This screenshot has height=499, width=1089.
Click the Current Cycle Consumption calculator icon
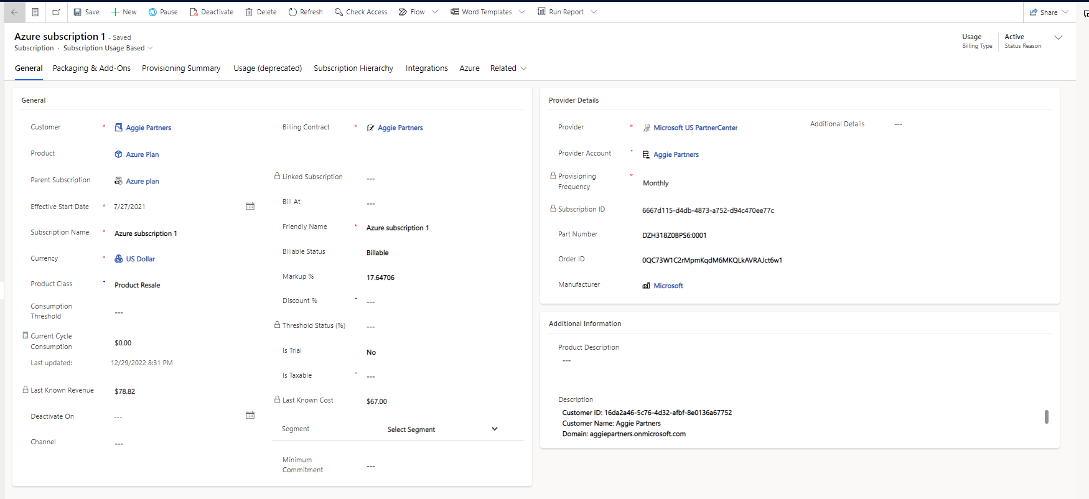click(x=26, y=335)
